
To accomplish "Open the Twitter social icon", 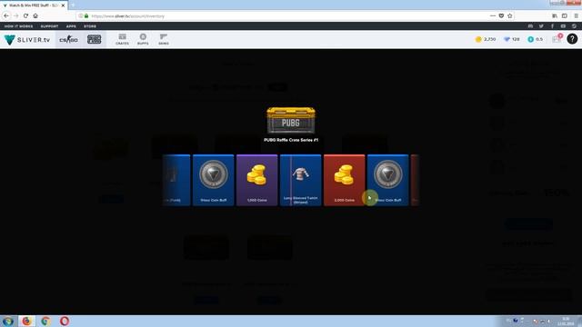I will point(541,26).
